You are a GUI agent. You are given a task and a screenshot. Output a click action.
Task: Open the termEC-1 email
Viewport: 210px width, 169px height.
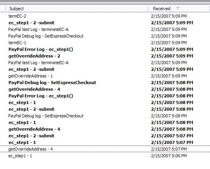[x=105, y=43]
